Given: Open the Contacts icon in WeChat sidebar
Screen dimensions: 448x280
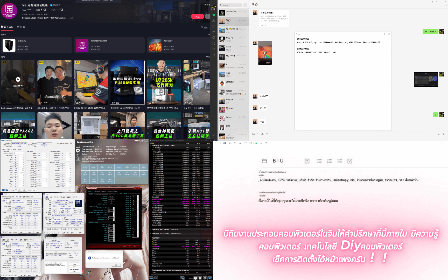Looking at the screenshot, I should [214, 20].
